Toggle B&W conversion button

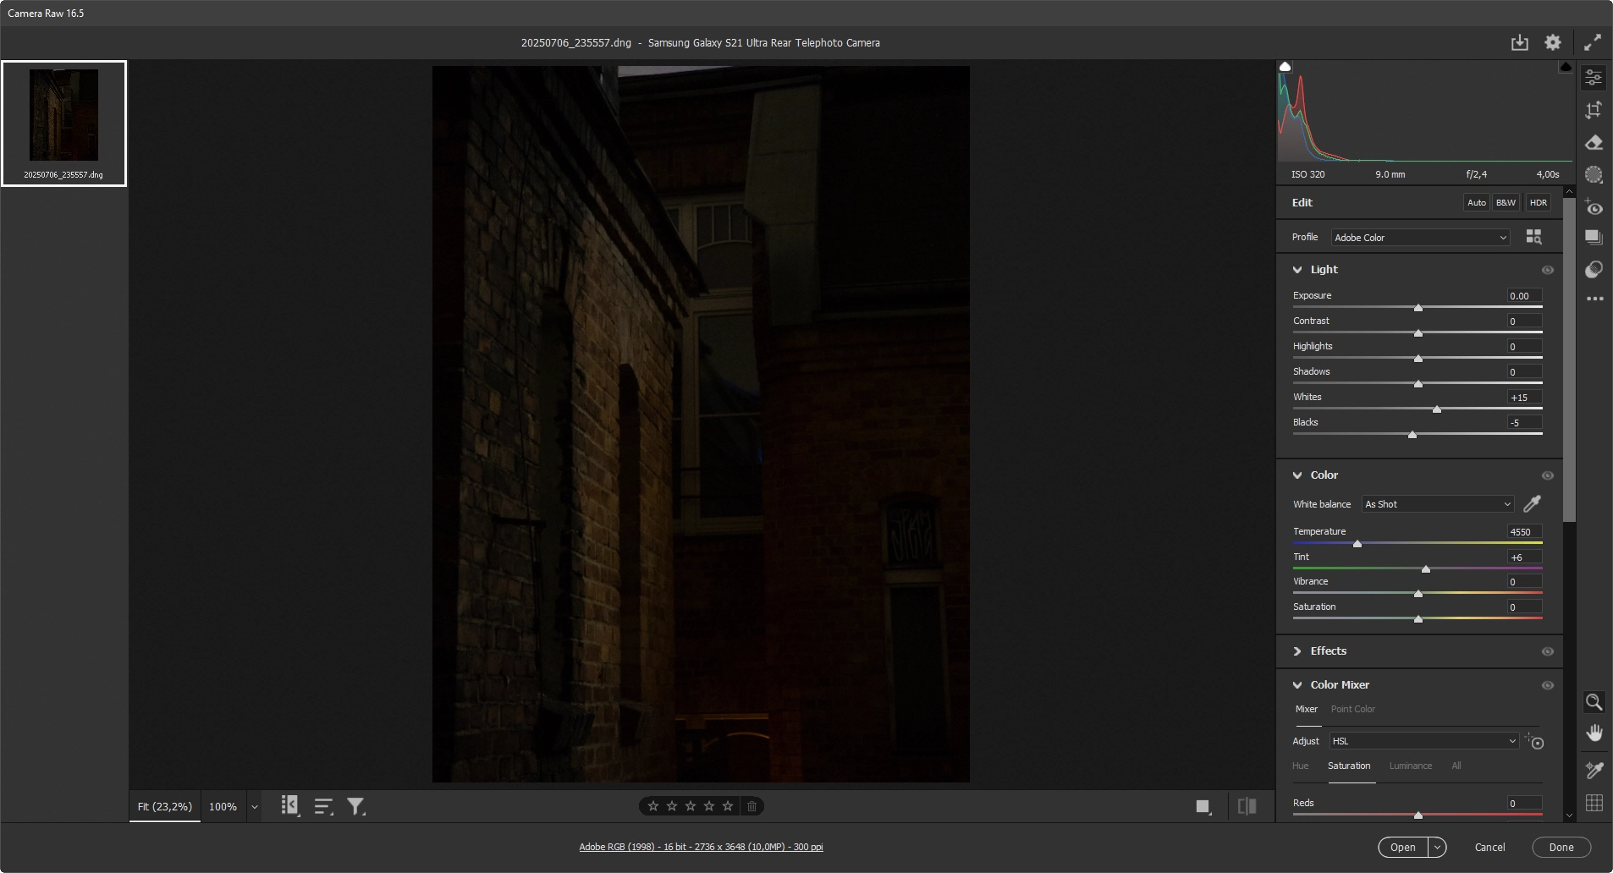pyautogui.click(x=1506, y=202)
